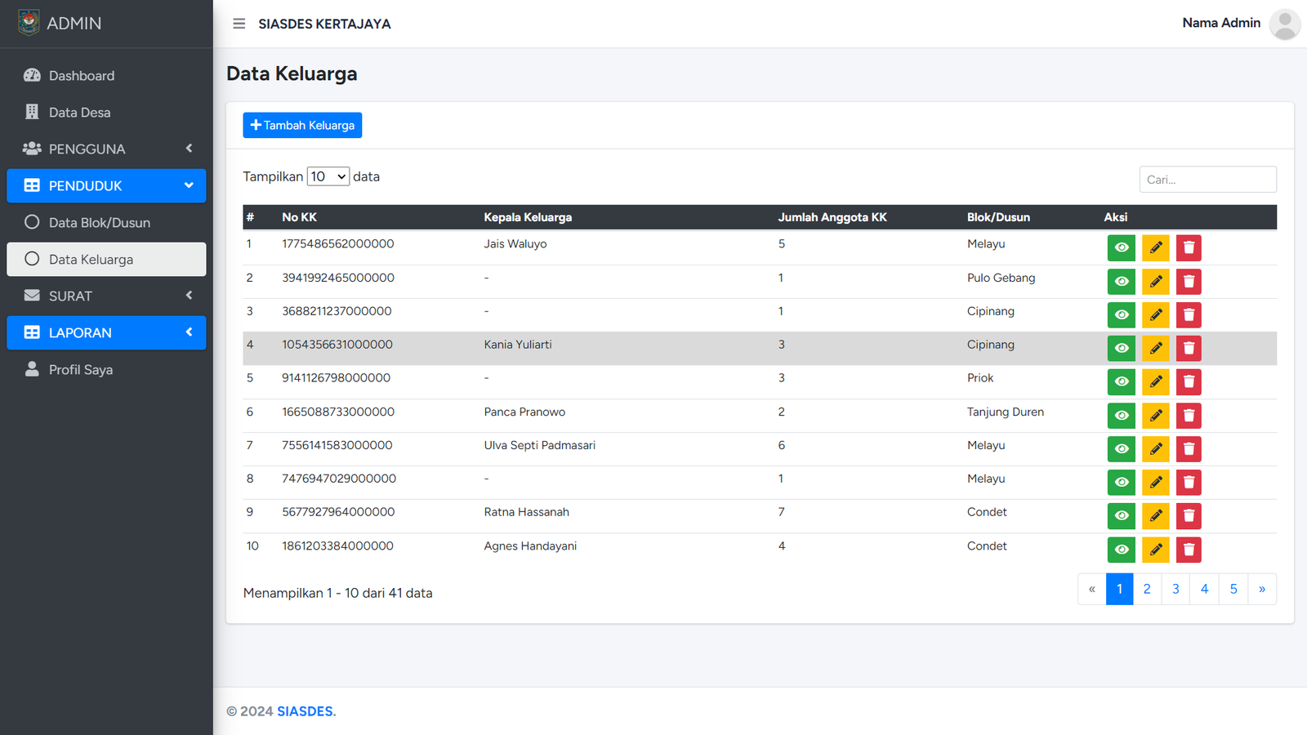The width and height of the screenshot is (1307, 735).
Task: Expand the SURAT sidebar section
Action: pos(106,296)
